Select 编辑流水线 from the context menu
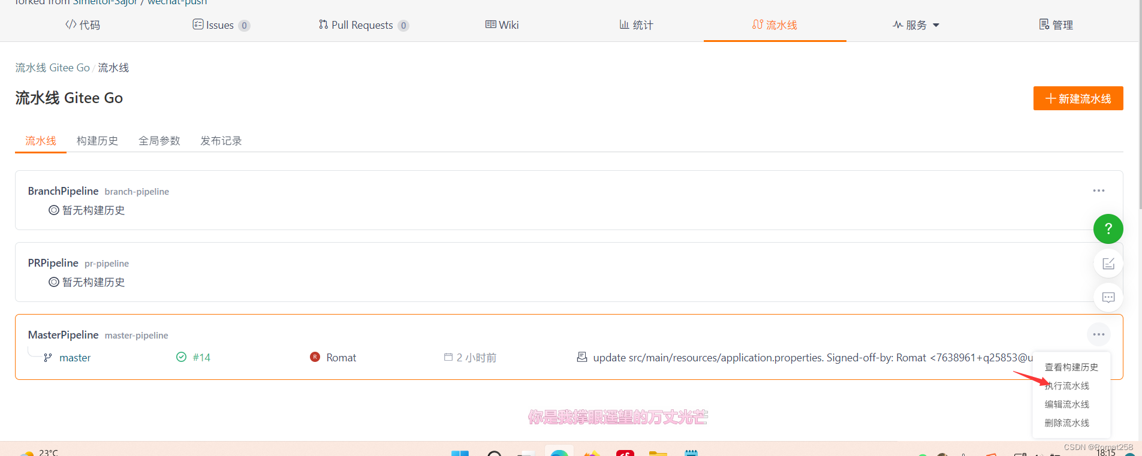This screenshot has width=1142, height=456. [x=1067, y=404]
